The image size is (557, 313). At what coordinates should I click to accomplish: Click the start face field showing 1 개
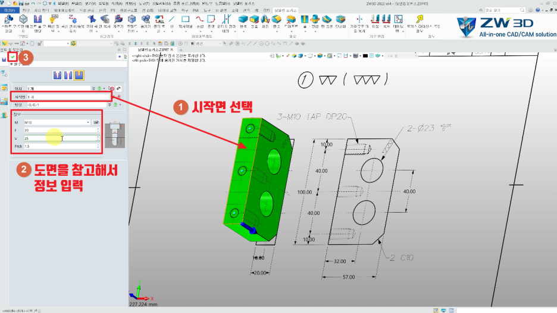tap(69, 97)
